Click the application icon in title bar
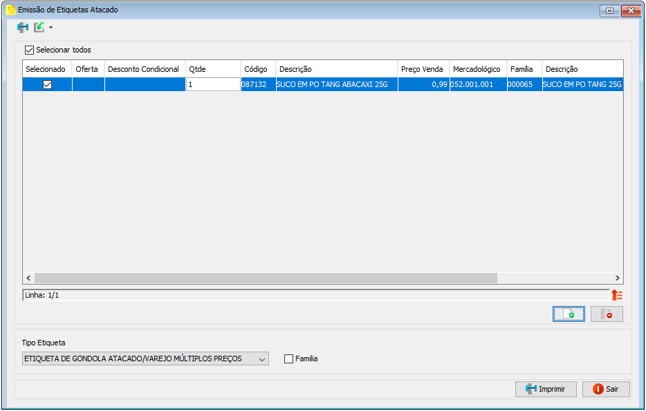Image resolution: width=646 pixels, height=411 pixels. click(x=10, y=10)
